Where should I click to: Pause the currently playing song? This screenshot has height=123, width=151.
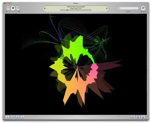(13, 8)
